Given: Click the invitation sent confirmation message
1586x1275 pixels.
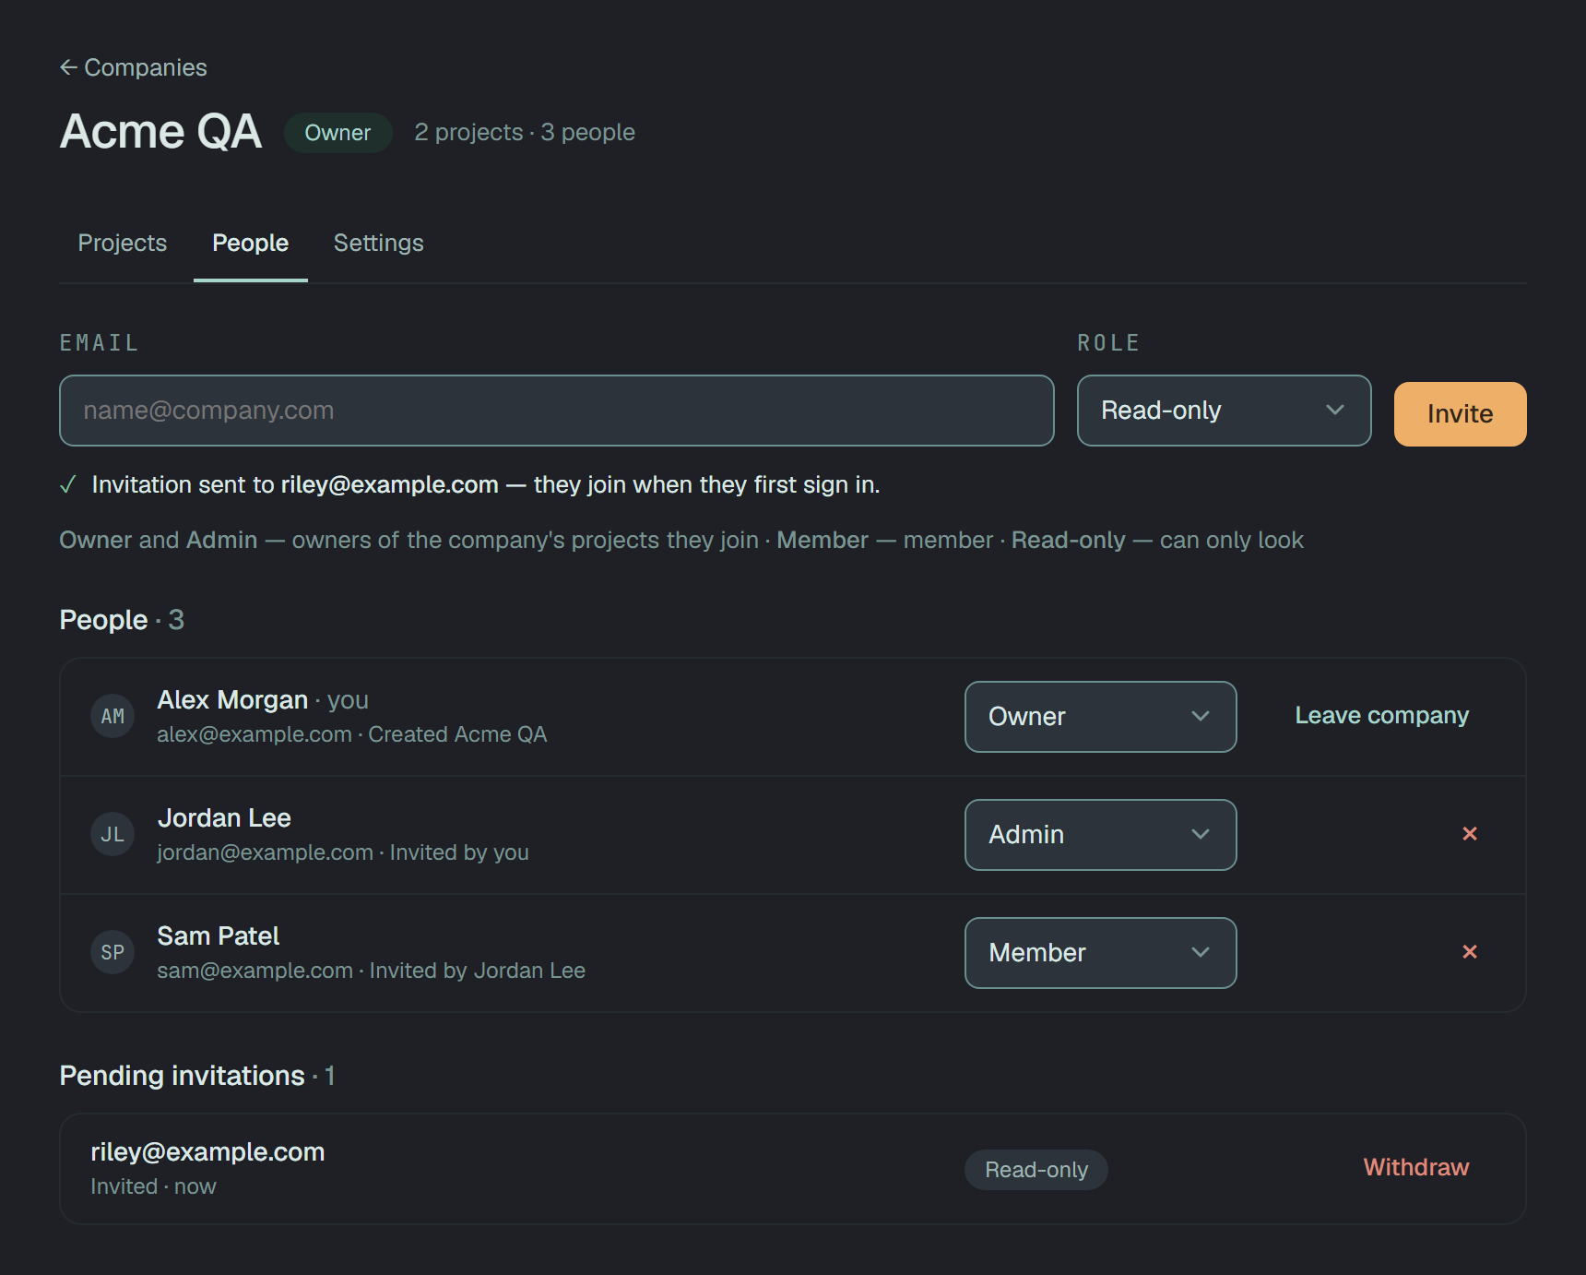Looking at the screenshot, I should tap(469, 485).
